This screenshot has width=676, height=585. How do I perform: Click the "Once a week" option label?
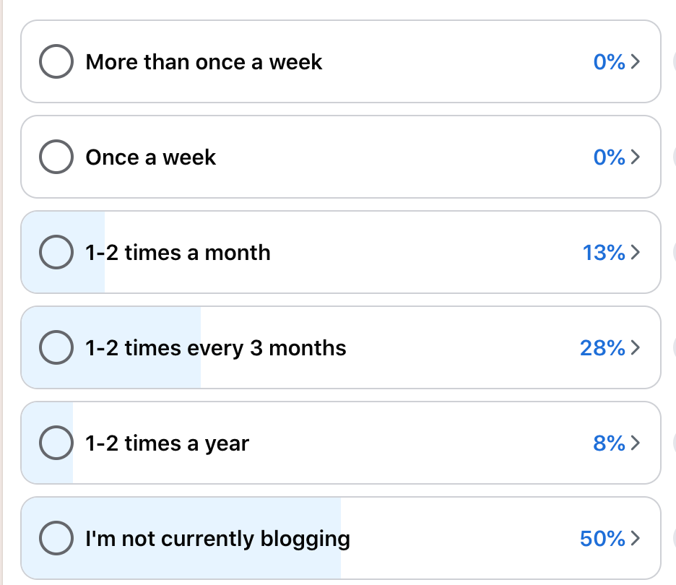pos(150,157)
